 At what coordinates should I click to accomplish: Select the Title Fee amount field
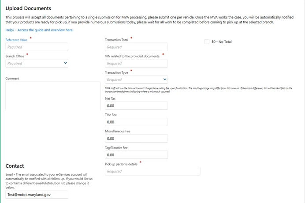pos(136,122)
